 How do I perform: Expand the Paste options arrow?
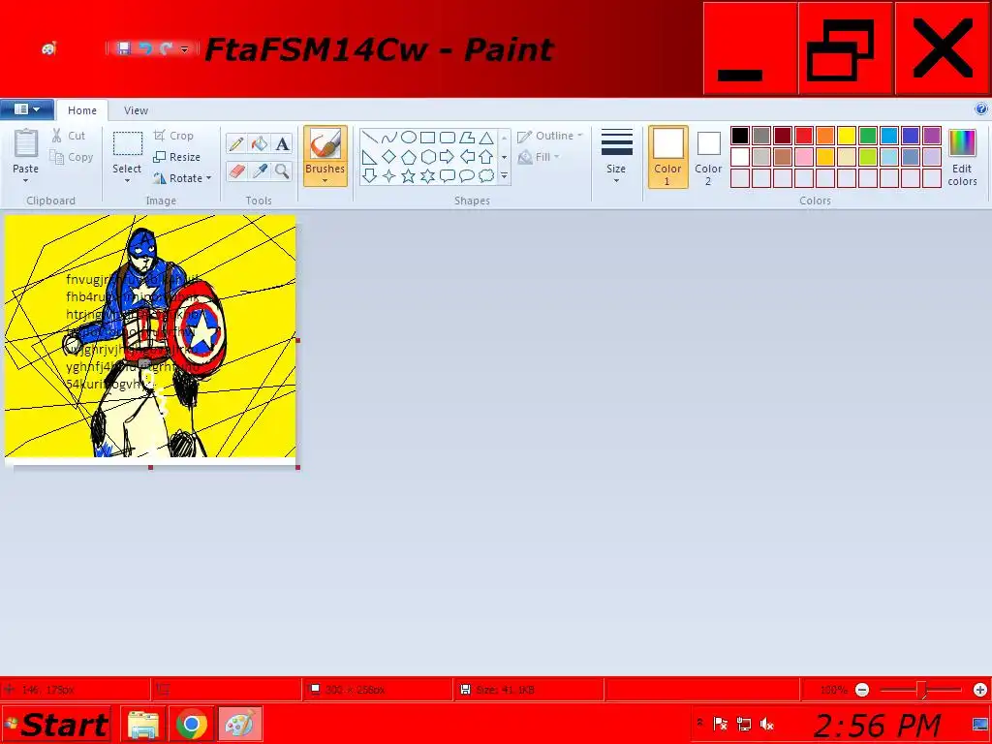26,181
